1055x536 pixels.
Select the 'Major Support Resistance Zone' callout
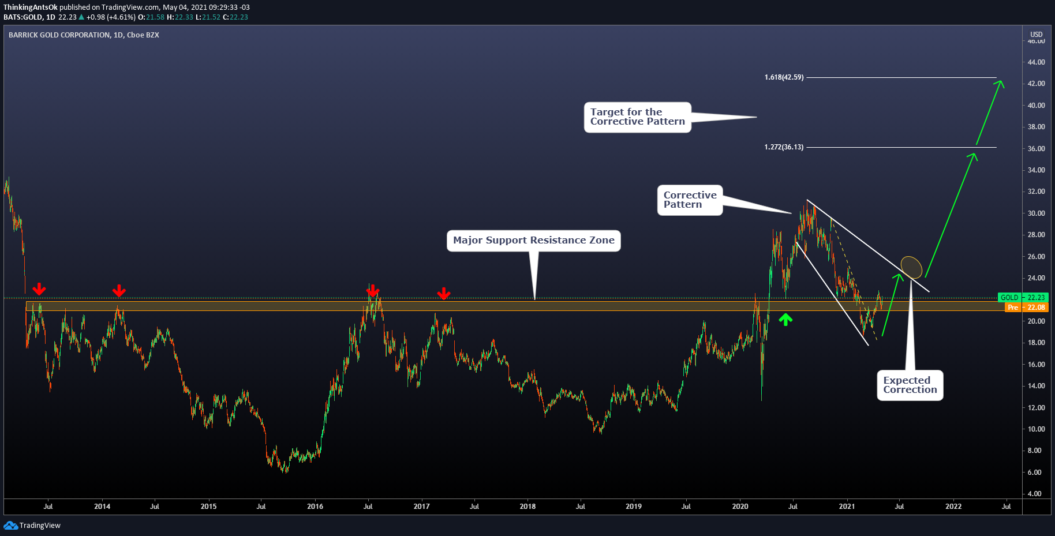(x=534, y=241)
